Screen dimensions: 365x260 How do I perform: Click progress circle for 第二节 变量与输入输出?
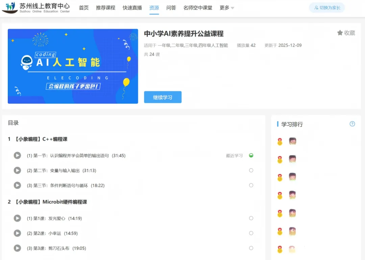pos(251,170)
